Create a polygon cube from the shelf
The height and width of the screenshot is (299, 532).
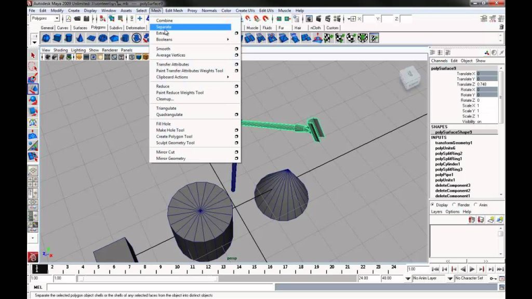[57, 38]
